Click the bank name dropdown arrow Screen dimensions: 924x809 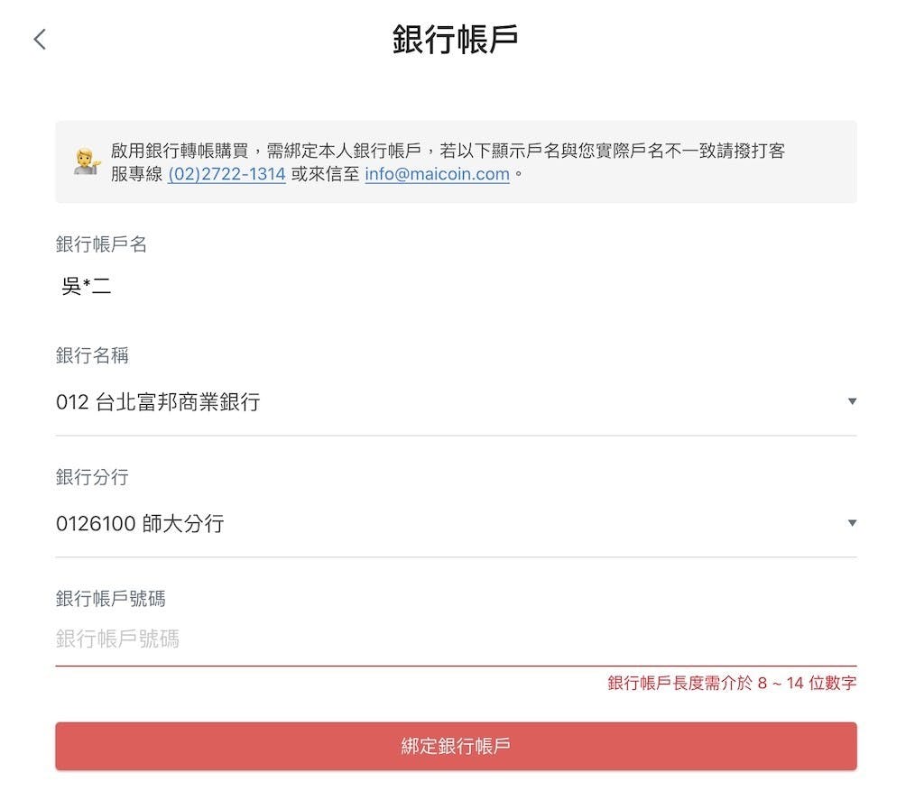point(852,402)
